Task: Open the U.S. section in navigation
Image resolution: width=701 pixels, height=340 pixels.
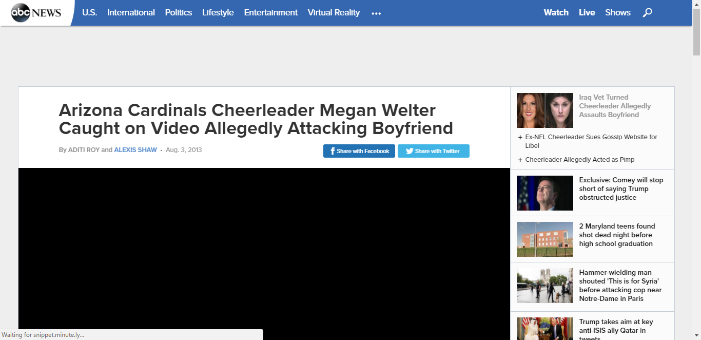Action: point(89,12)
